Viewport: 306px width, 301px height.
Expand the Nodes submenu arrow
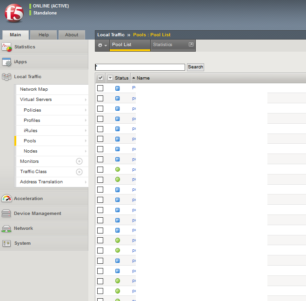(86, 151)
